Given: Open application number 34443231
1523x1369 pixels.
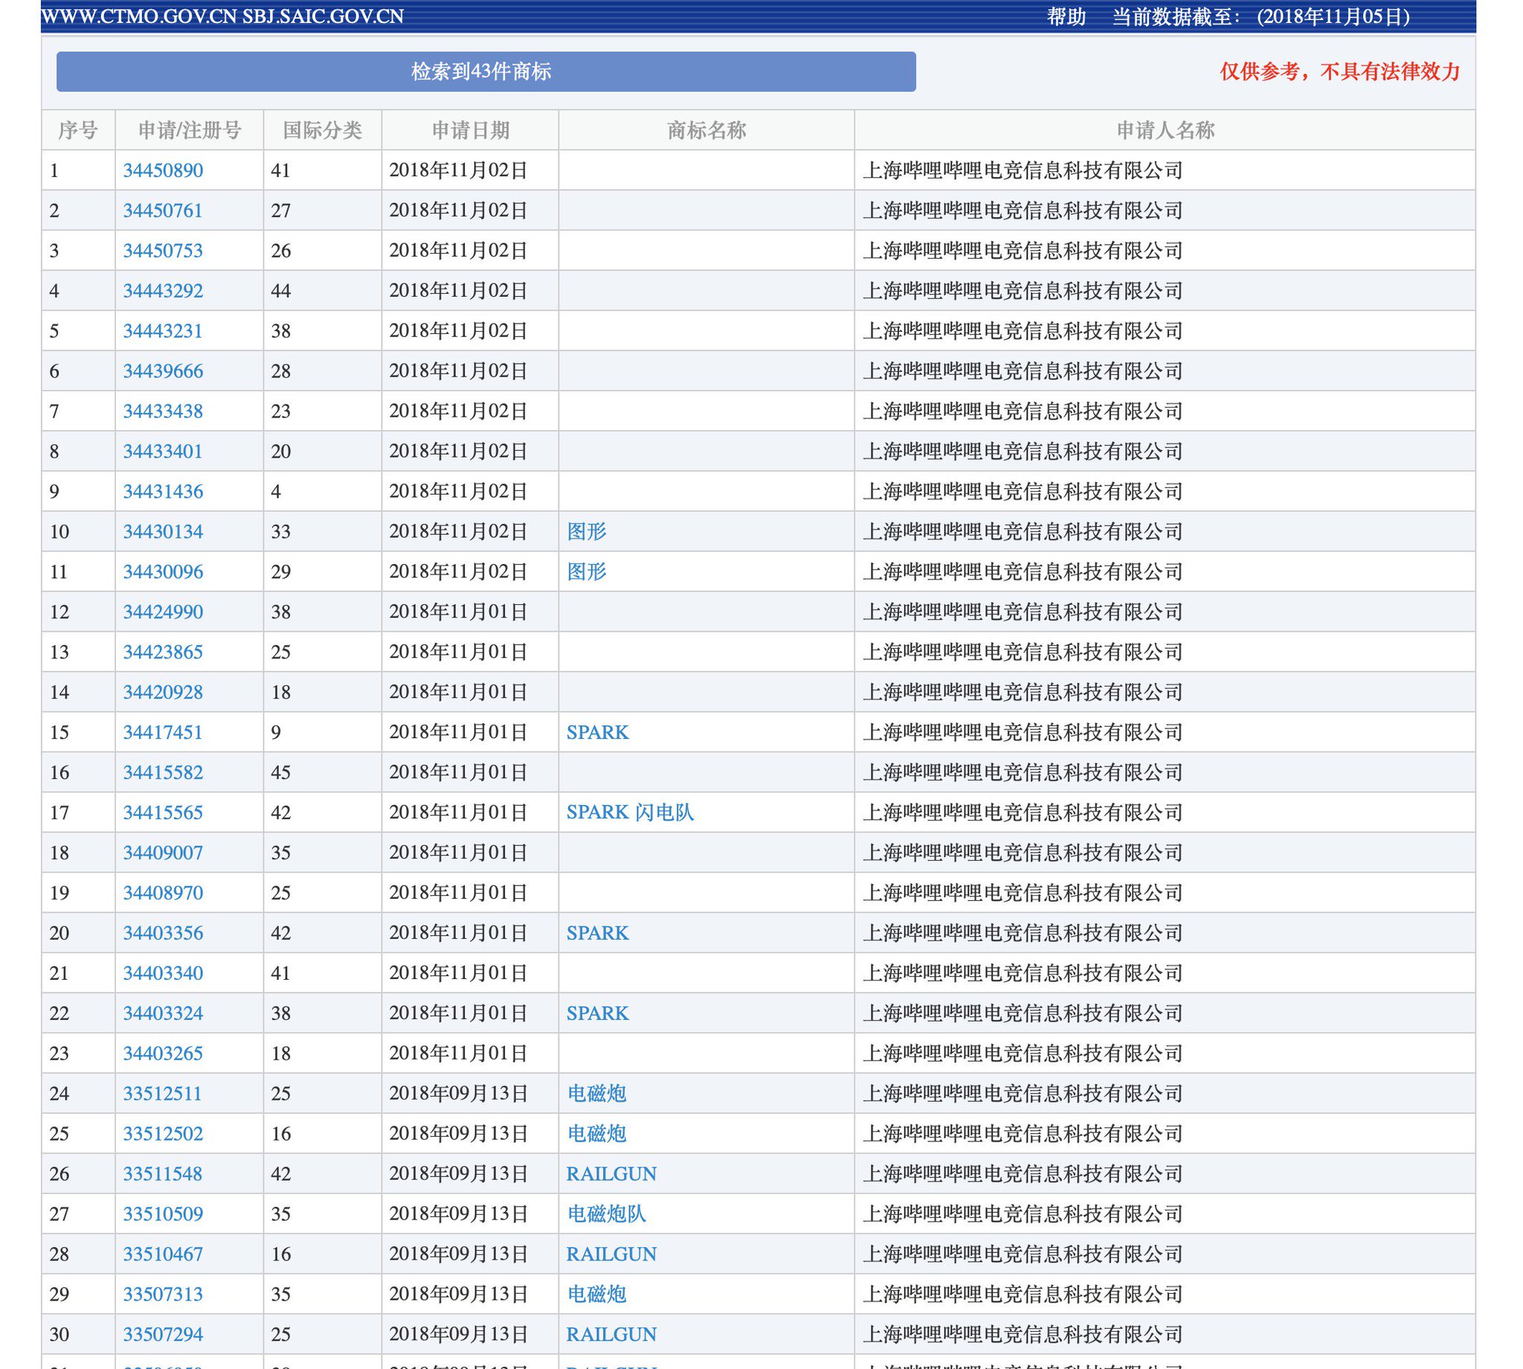Looking at the screenshot, I should point(163,331).
